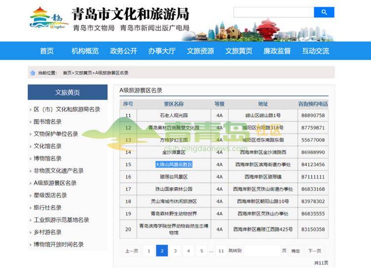Click the 灵山湾城市休闲旅游区 cell
The height and width of the screenshot is (268, 371).
click(x=174, y=201)
